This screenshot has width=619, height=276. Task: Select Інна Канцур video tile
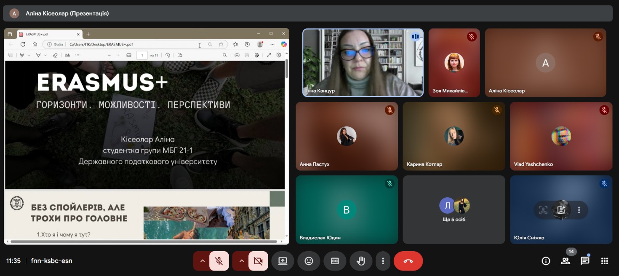363,63
